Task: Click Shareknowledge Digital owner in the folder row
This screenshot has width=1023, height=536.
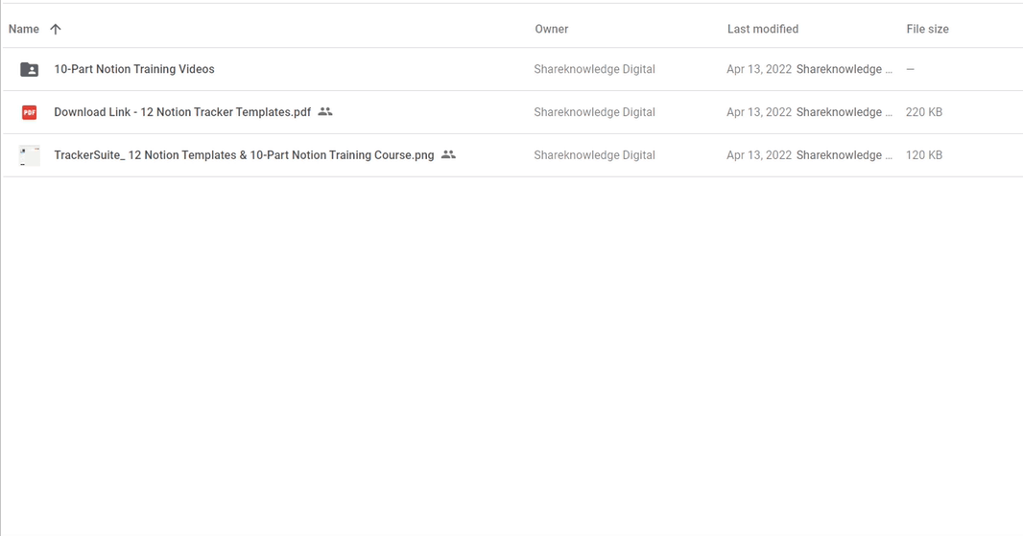Action: [x=594, y=69]
